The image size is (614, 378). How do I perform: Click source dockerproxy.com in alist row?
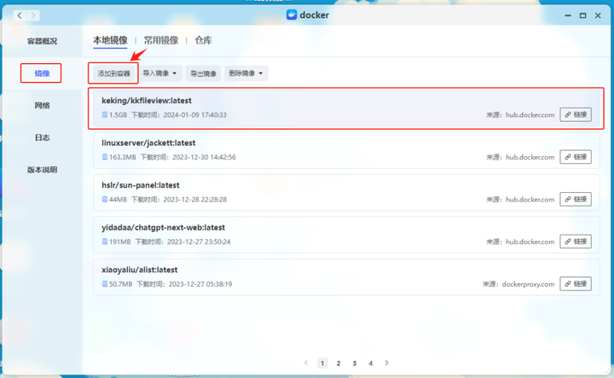click(528, 284)
